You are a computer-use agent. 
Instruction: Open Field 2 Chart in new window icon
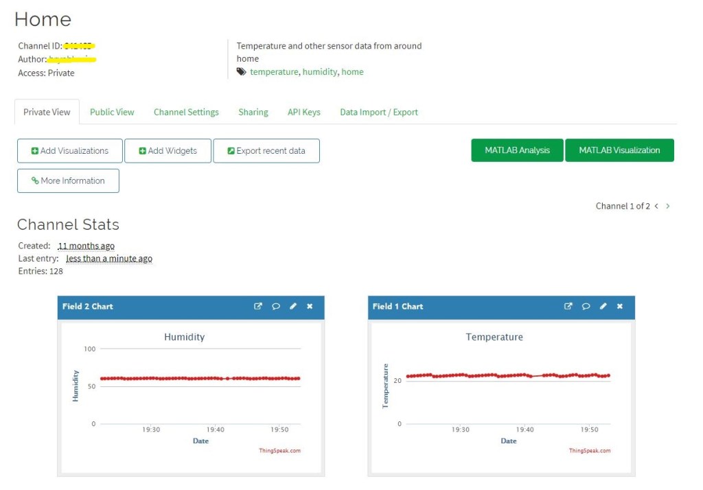click(x=258, y=307)
